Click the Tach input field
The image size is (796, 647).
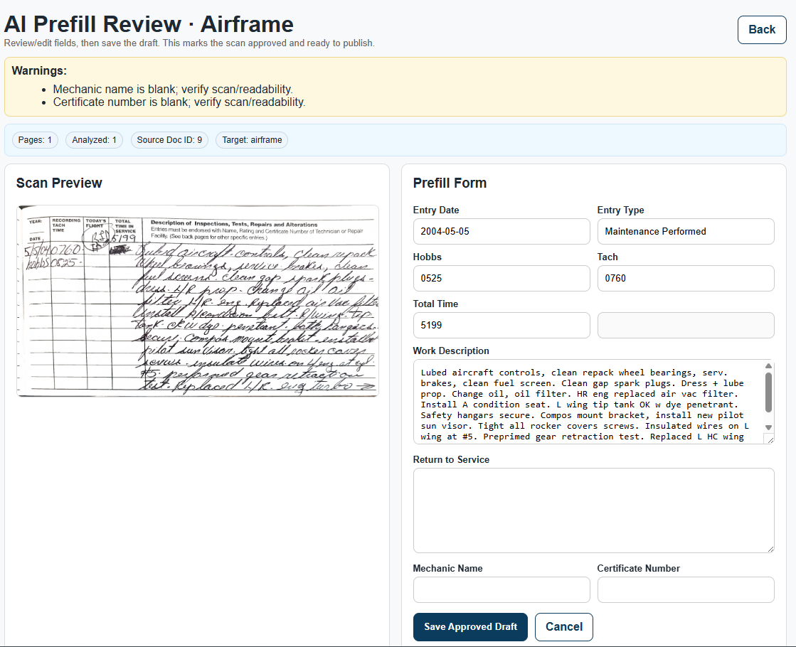pos(685,278)
